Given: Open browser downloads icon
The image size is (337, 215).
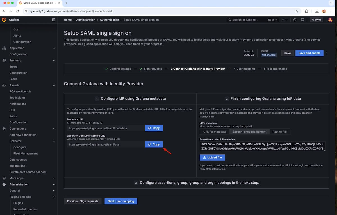Looking at the screenshot, I should pyautogui.click(x=317, y=11).
